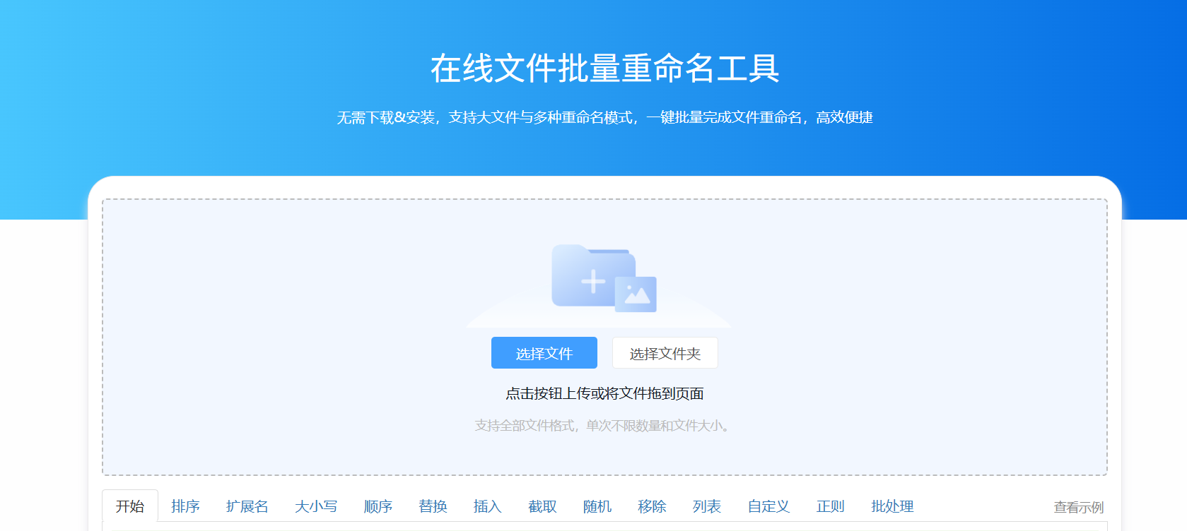Switch to the 正则 tab

(x=831, y=506)
